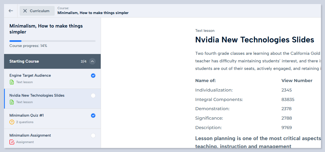The width and height of the screenshot is (325, 152).
Task: Click the course title in top bar
Action: 93,13
